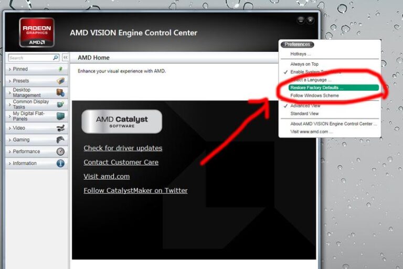The image size is (403, 269).
Task: Click the Gaming controller icon
Action: tap(60, 139)
